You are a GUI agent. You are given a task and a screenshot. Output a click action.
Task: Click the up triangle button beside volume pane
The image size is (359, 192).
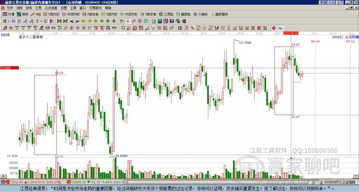3,176
